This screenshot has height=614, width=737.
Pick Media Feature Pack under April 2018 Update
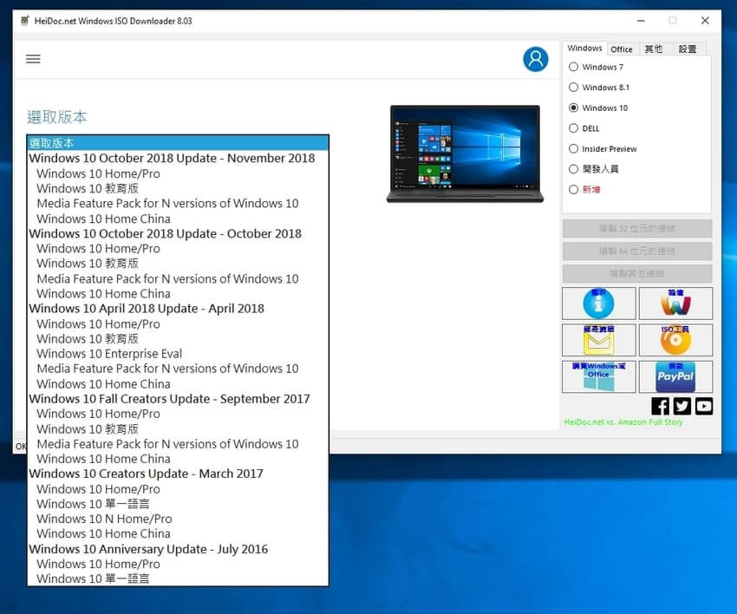point(178,369)
